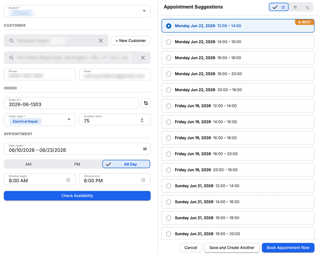
Task: Expand the Branch dropdown
Action: pyautogui.click(x=144, y=11)
